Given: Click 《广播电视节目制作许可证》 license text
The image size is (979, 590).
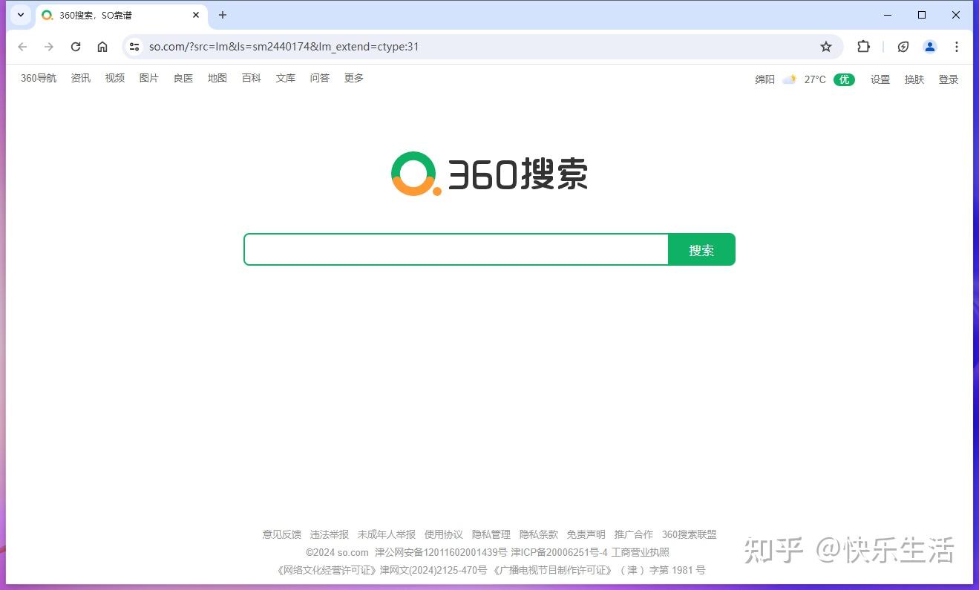Looking at the screenshot, I should [x=552, y=570].
